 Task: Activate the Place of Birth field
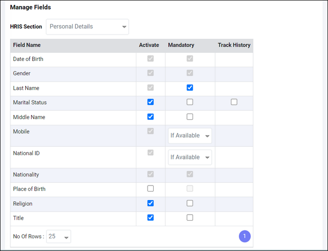tap(150, 189)
